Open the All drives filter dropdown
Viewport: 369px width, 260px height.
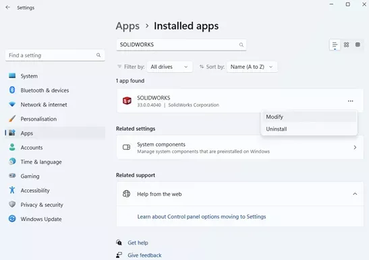coord(169,67)
